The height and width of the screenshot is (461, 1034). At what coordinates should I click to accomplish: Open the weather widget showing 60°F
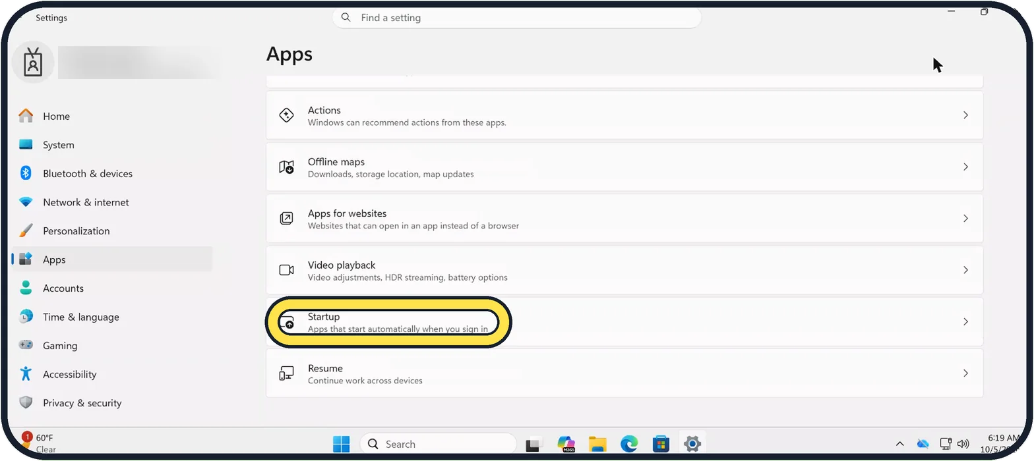pyautogui.click(x=40, y=443)
